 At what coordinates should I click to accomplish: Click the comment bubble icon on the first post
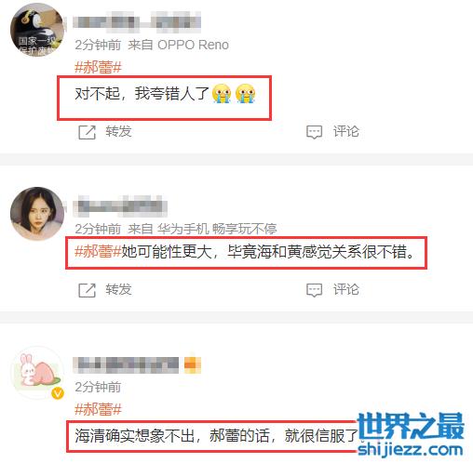point(314,132)
